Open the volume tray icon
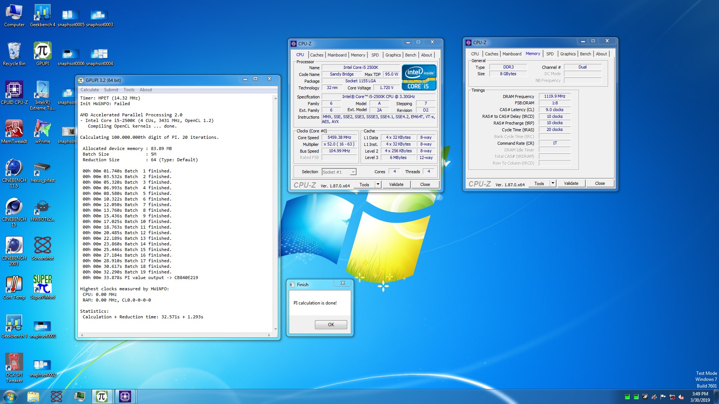This screenshot has height=404, width=719. (x=681, y=397)
